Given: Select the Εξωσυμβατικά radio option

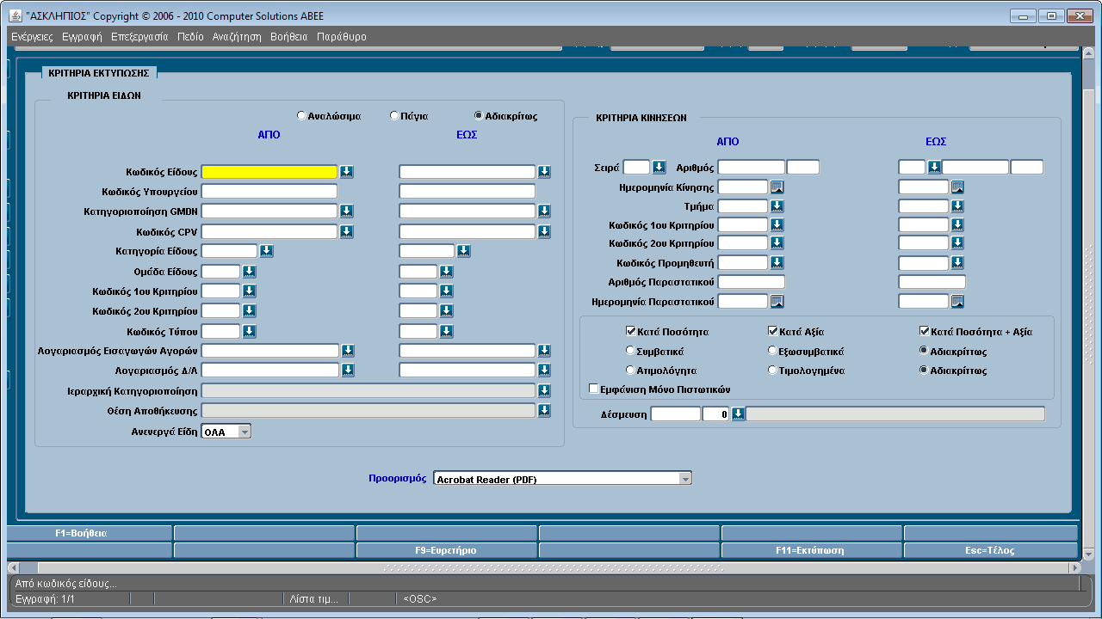Looking at the screenshot, I should pos(772,351).
